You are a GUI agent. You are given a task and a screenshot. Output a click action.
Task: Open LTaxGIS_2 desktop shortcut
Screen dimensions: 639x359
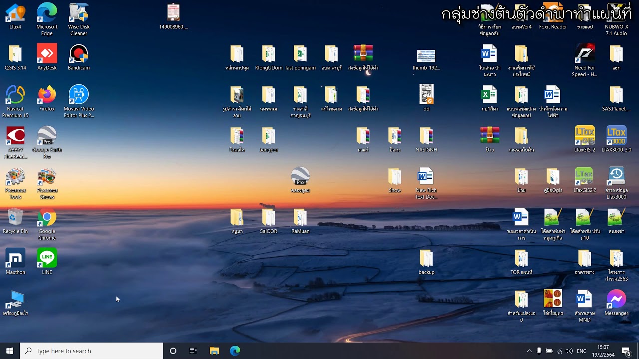point(585,139)
